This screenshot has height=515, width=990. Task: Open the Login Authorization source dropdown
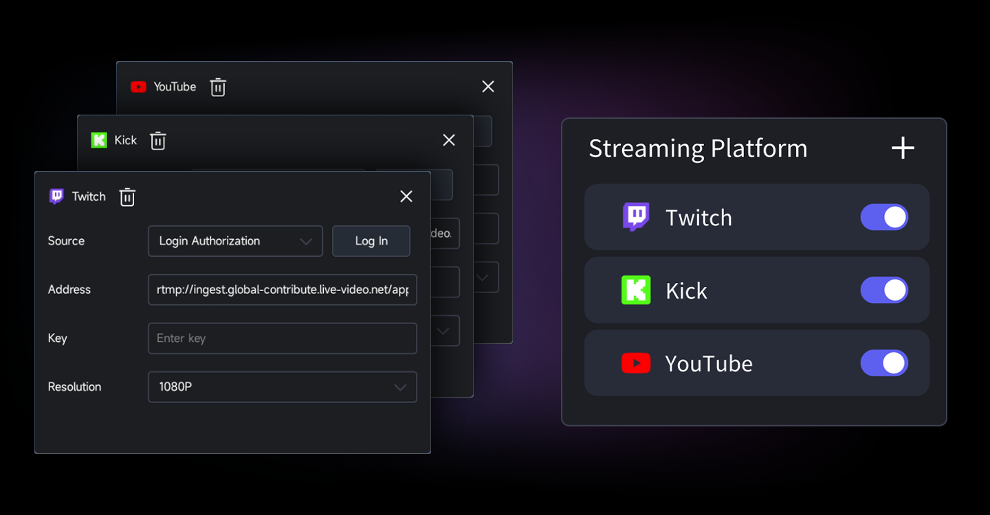[235, 241]
